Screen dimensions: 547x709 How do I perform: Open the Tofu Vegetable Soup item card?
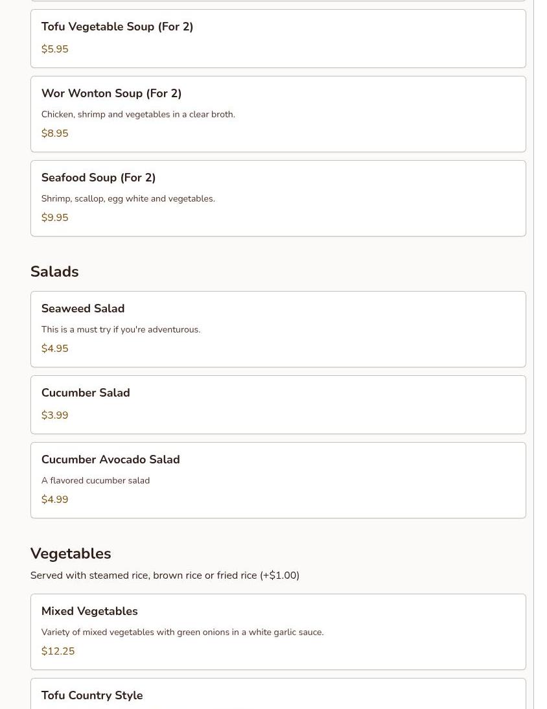pyautogui.click(x=277, y=38)
